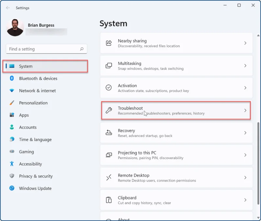Click the Find a setting search field
Viewport: 261px width, 221px height.
pos(46,49)
